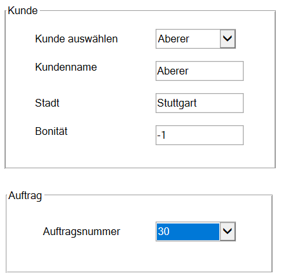Focus the Stadt input field
Screen dimensions: 281x280
(199, 103)
